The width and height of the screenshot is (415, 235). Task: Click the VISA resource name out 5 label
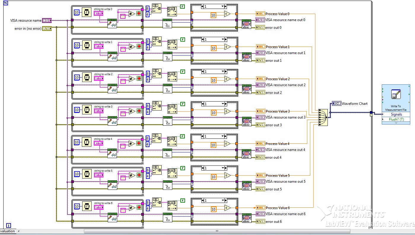(285, 182)
